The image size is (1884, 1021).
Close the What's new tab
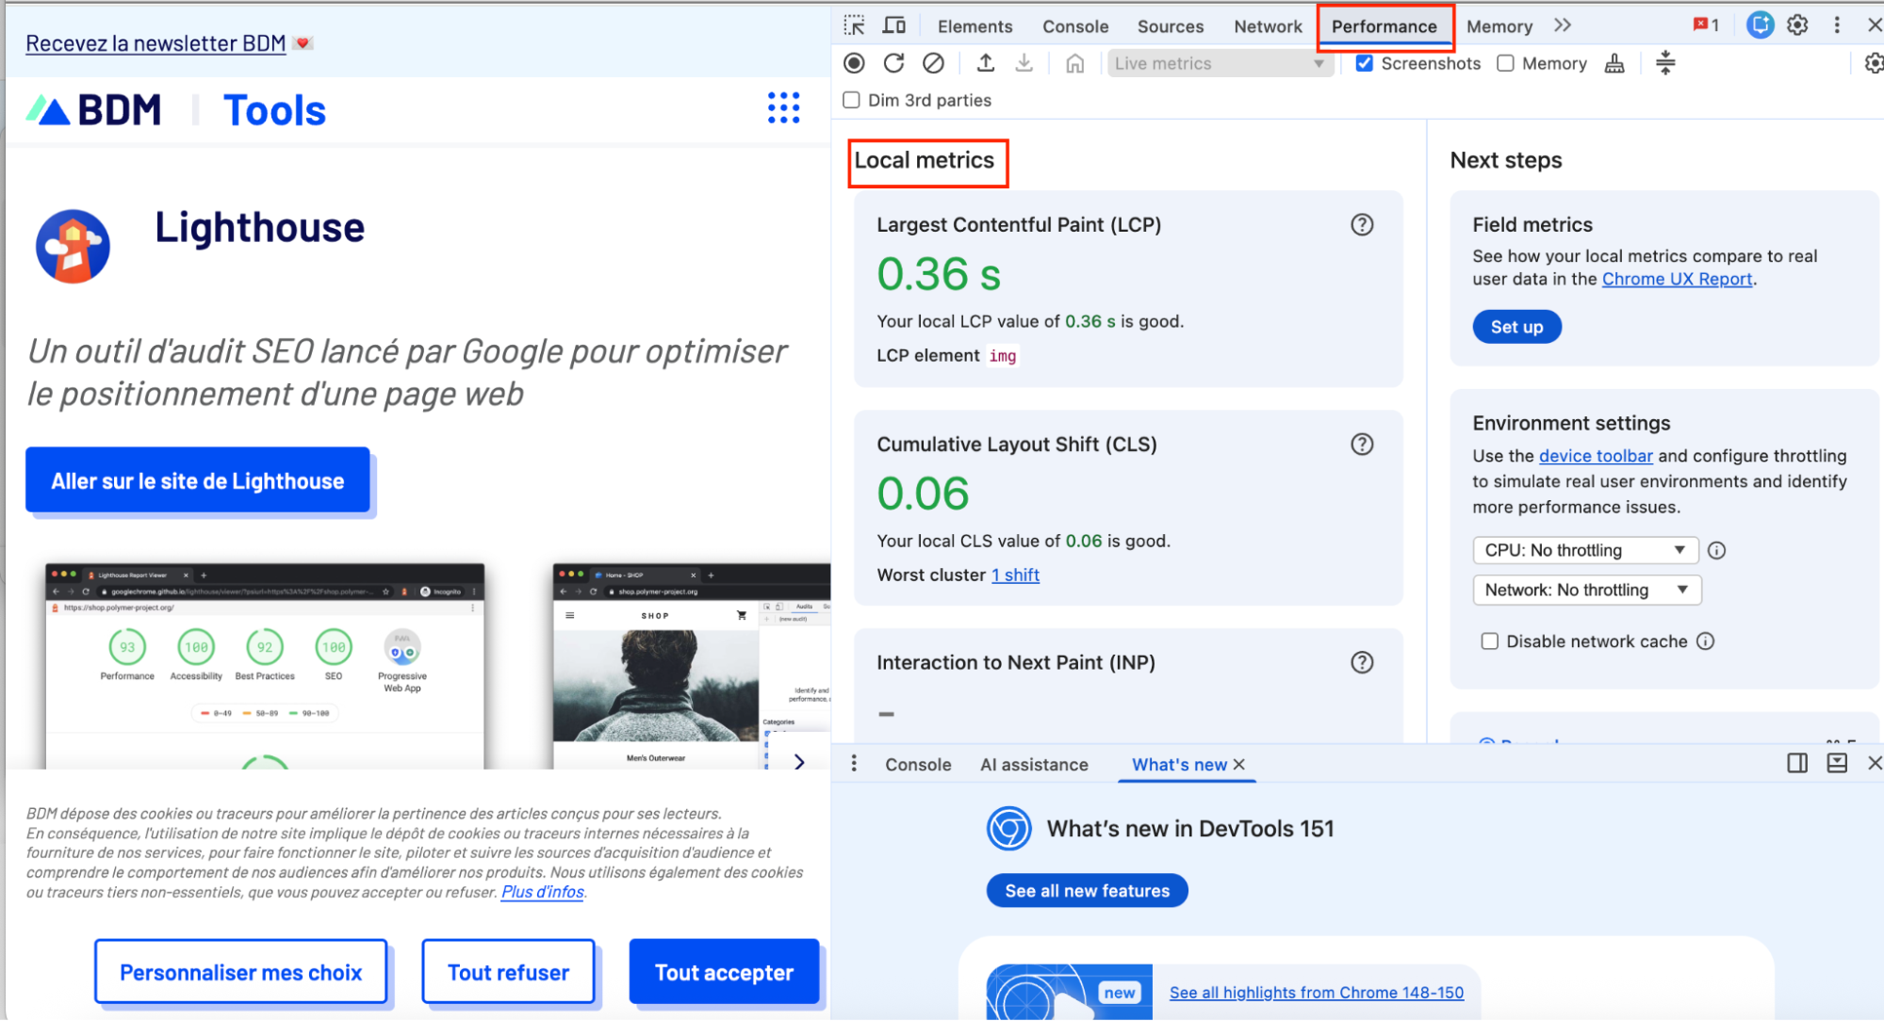(x=1239, y=765)
